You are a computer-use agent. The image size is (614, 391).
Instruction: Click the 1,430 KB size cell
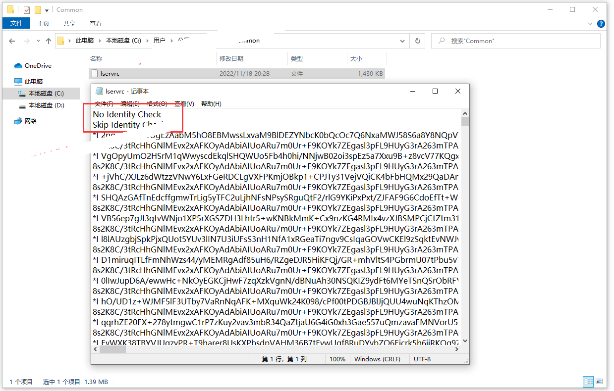pyautogui.click(x=370, y=73)
